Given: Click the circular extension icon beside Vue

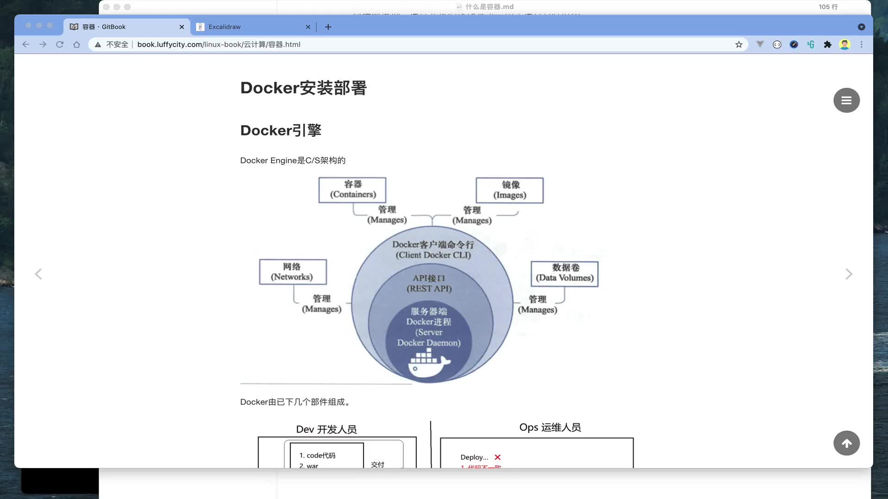Looking at the screenshot, I should tap(777, 44).
